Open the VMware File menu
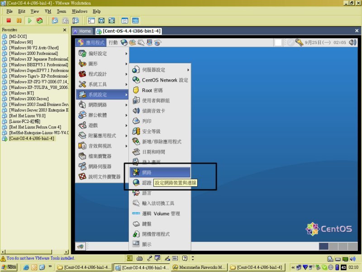This screenshot has width=362, height=272. 10,11
